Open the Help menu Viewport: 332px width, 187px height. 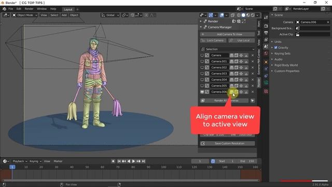pyautogui.click(x=53, y=9)
